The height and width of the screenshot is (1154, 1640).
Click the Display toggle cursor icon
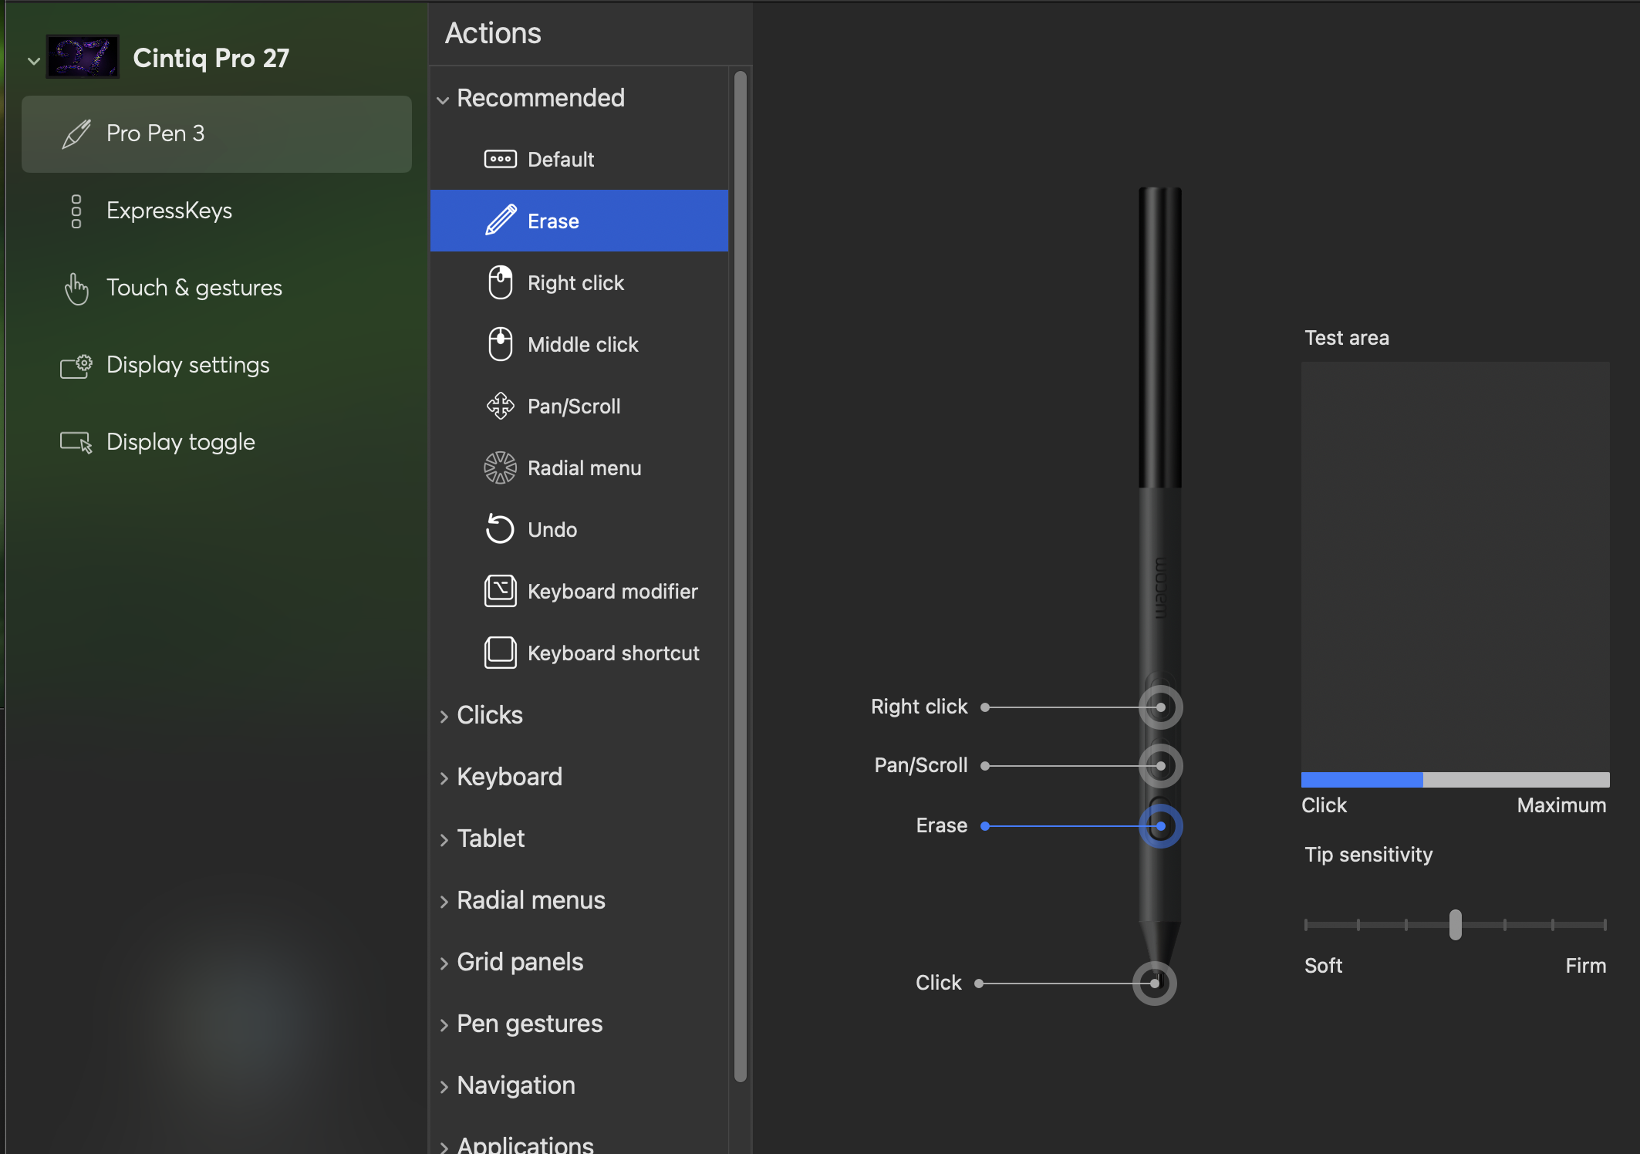tap(76, 443)
